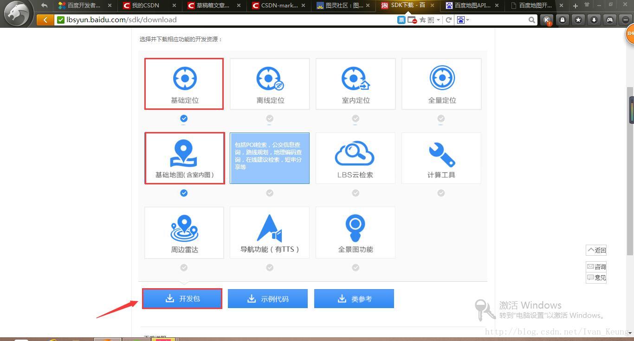Download the 开发包 package
The height and width of the screenshot is (341, 634).
[182, 299]
